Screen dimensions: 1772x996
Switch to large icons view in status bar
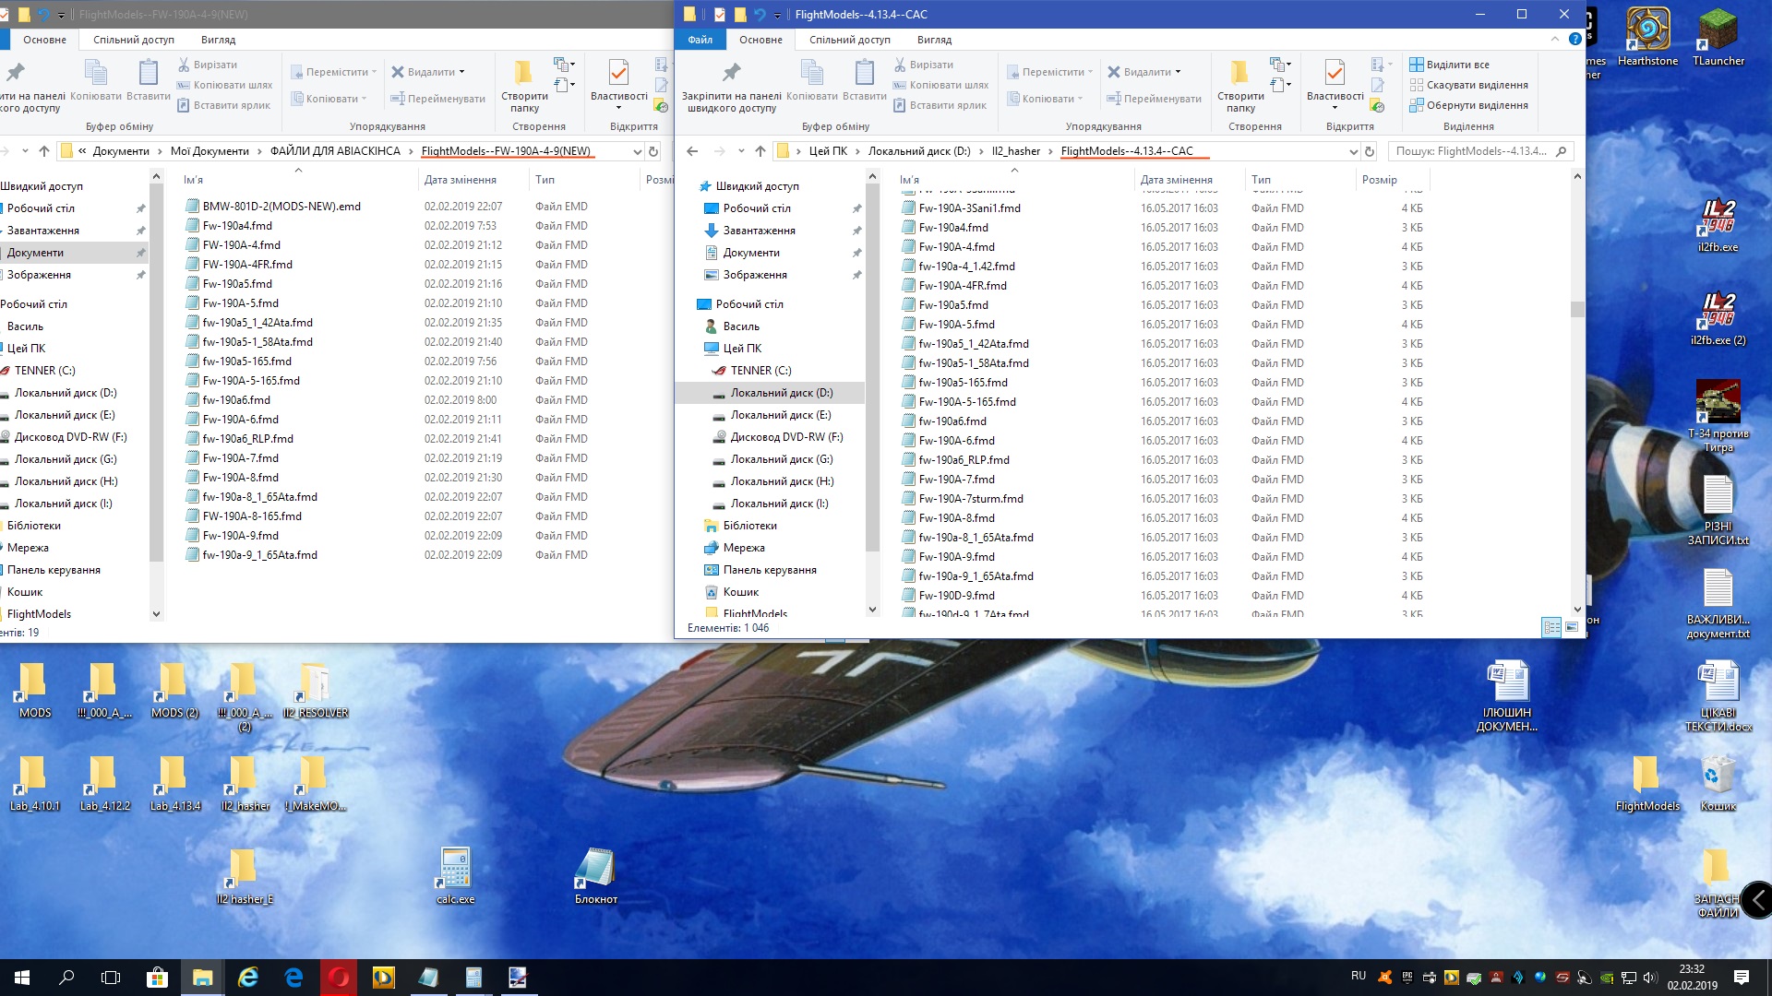point(1572,627)
